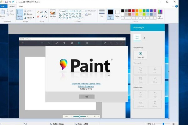The height and width of the screenshot is (125, 188).
Task: Click the status bar zoom slider
Action: (164, 124)
